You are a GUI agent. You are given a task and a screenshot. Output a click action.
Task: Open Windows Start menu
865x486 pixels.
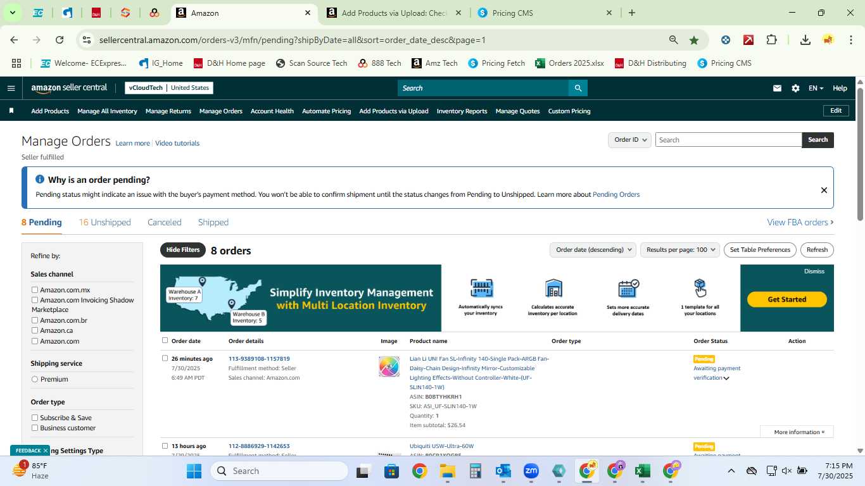click(194, 471)
